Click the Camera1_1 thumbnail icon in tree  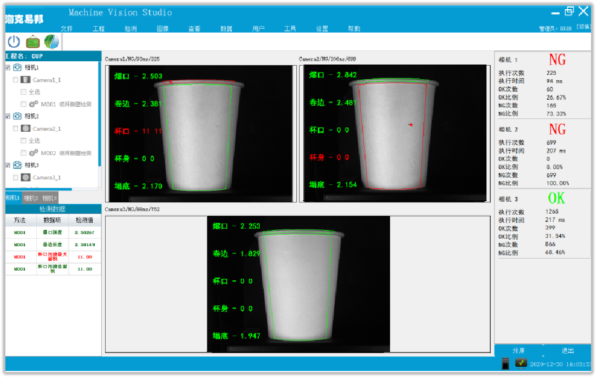(x=25, y=80)
